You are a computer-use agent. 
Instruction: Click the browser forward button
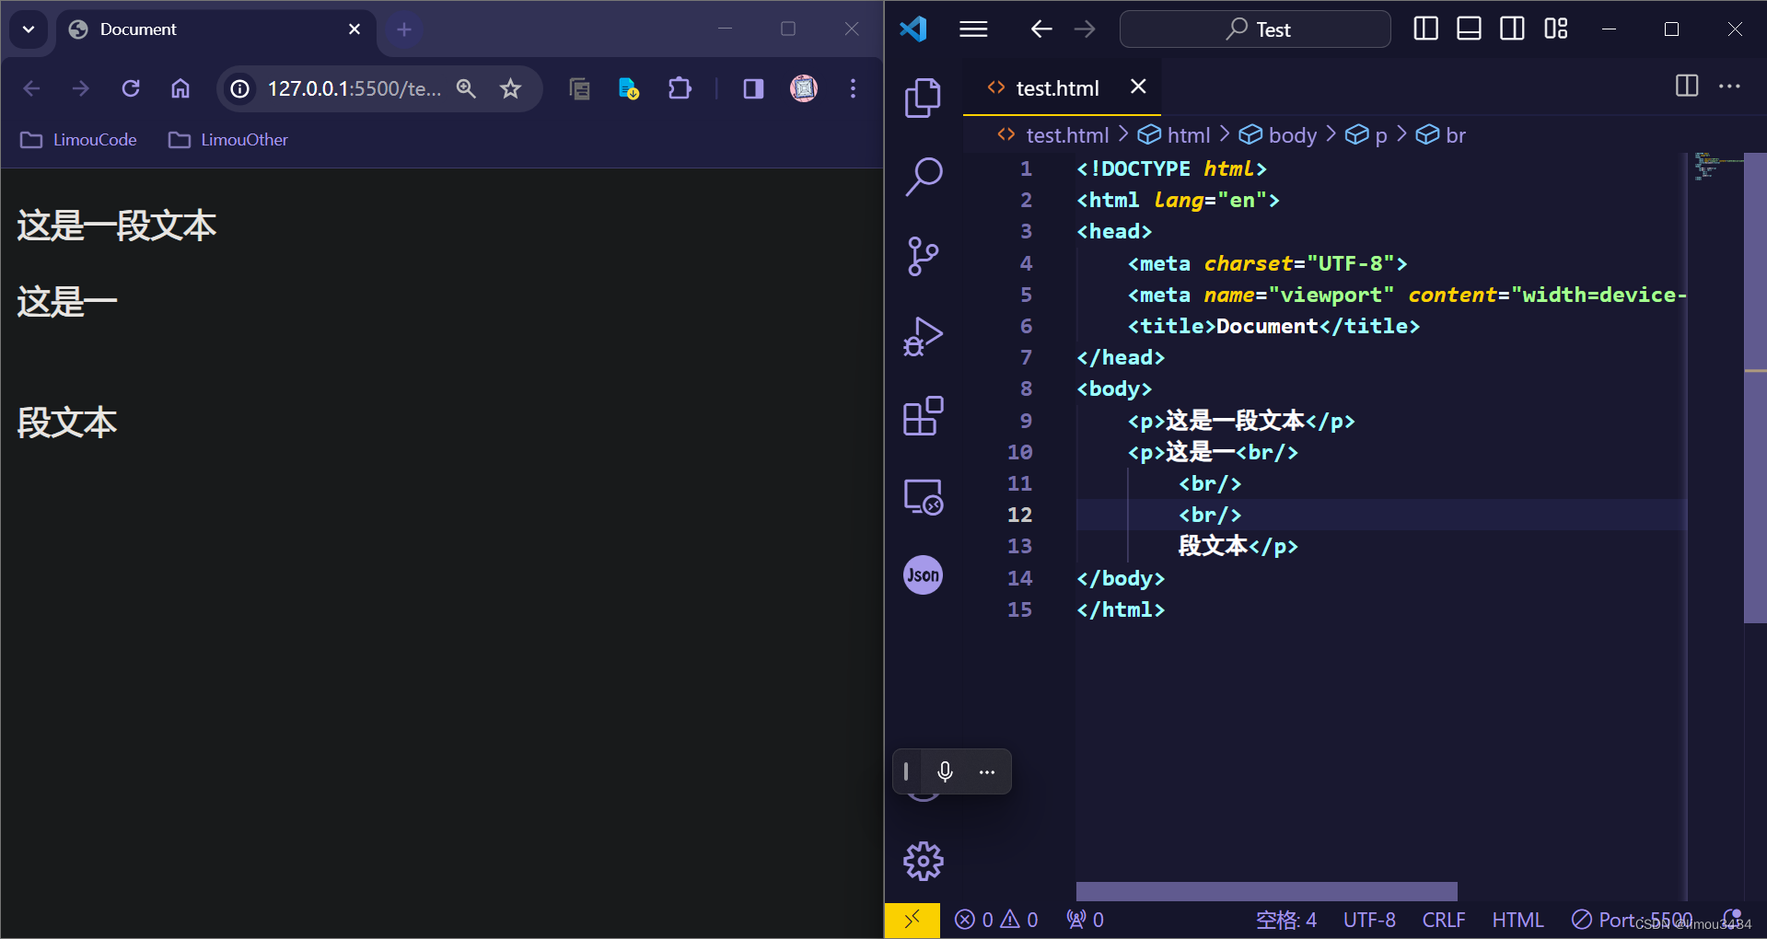coord(81,88)
